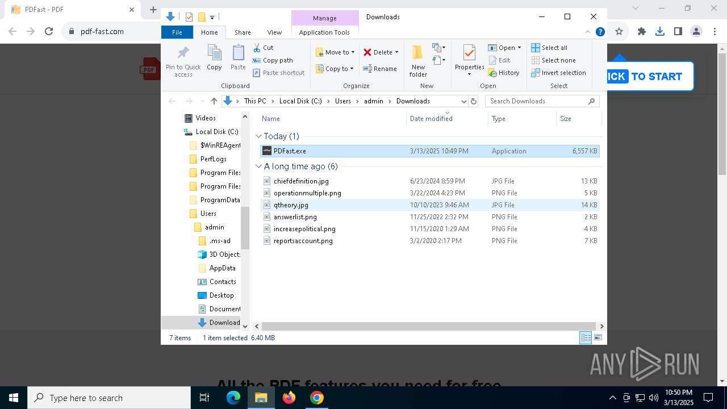The height and width of the screenshot is (409, 727).
Task: Open file History
Action: 504,73
